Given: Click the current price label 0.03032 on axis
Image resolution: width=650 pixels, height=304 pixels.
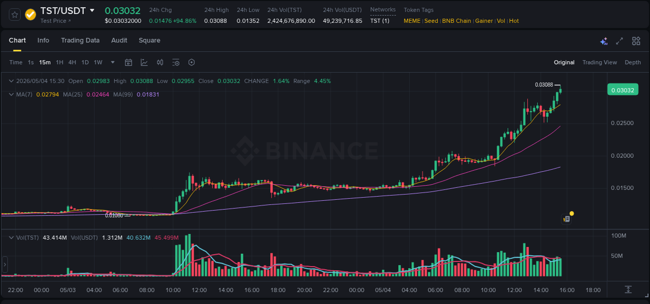Looking at the screenshot, I should tap(622, 90).
